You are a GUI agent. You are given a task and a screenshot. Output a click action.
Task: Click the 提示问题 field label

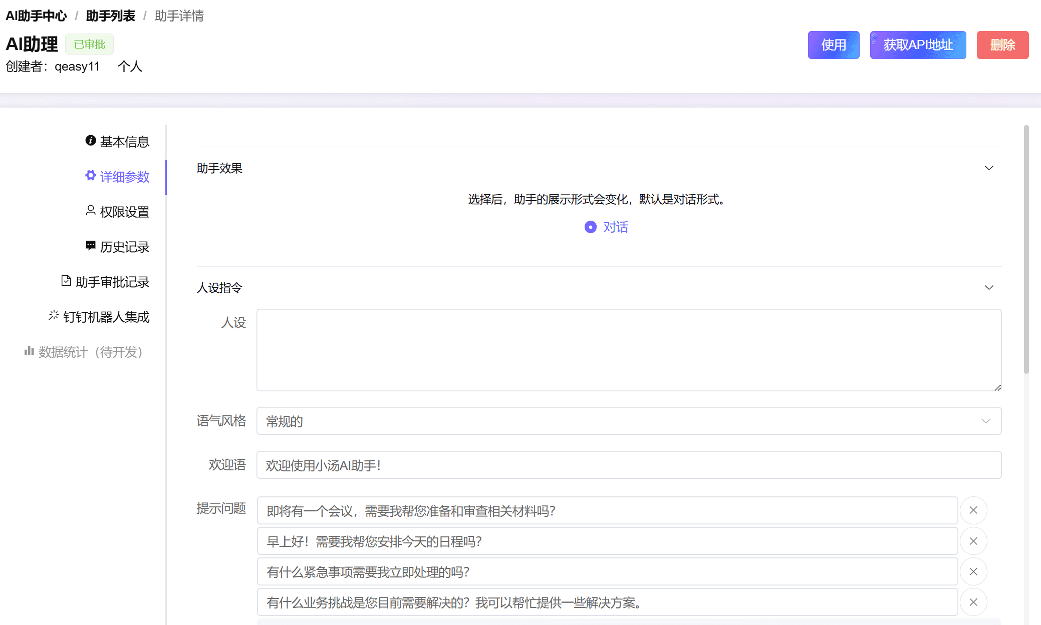pyautogui.click(x=221, y=508)
